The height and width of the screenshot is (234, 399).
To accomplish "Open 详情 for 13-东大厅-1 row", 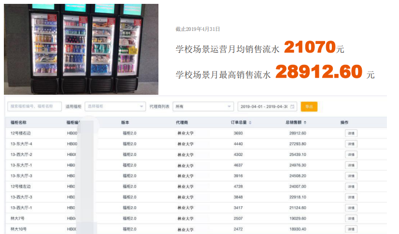I will (351, 165).
